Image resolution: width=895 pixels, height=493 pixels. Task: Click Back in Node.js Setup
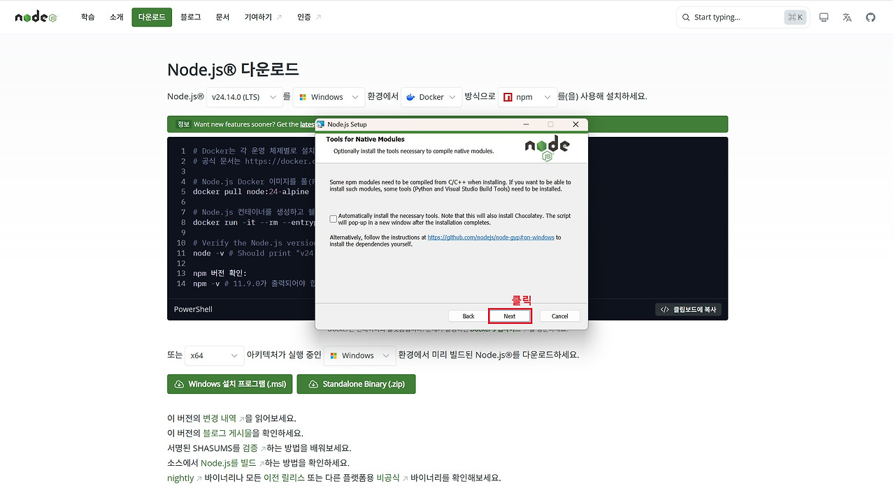tap(468, 316)
